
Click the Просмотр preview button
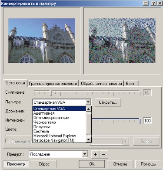pos(16,164)
